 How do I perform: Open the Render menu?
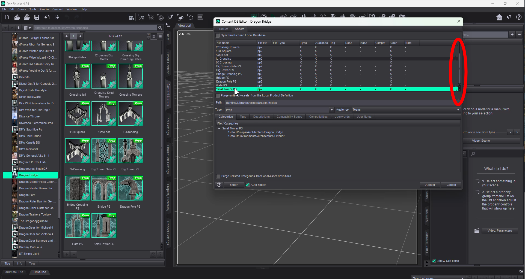[44, 9]
